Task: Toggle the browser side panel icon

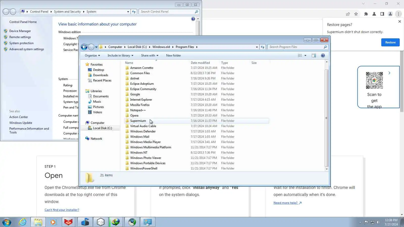Action: [382, 14]
